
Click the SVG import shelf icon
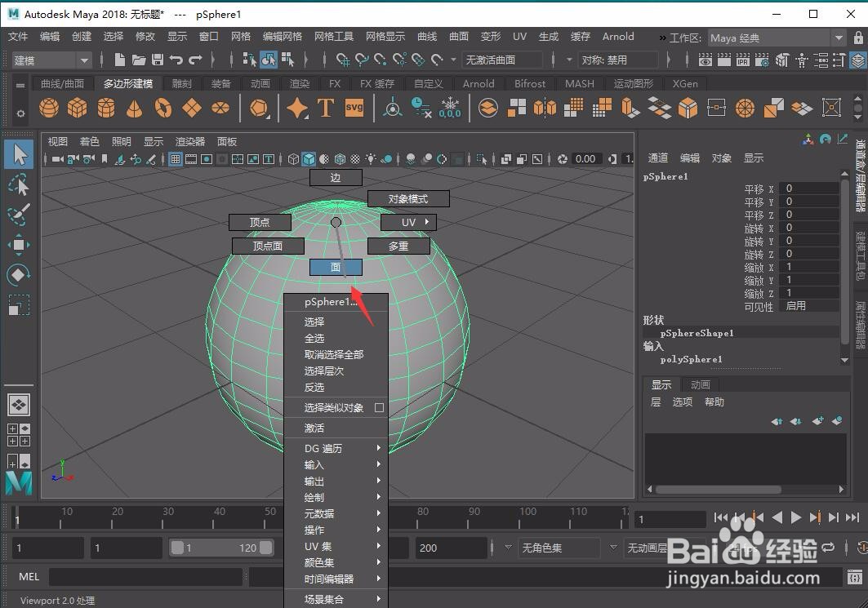pos(354,108)
